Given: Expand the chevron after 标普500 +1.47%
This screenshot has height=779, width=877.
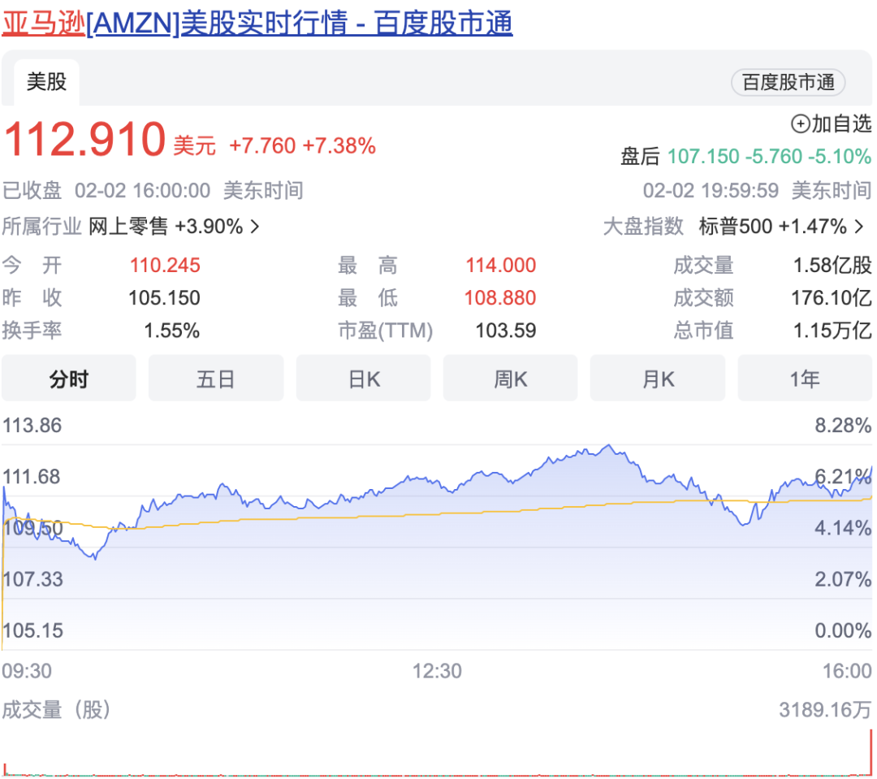Looking at the screenshot, I should [859, 227].
